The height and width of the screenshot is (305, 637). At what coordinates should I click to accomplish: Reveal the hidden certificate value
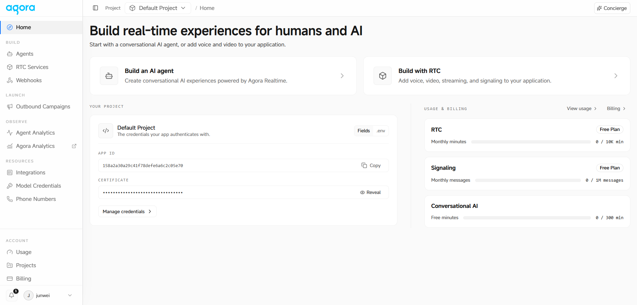370,193
